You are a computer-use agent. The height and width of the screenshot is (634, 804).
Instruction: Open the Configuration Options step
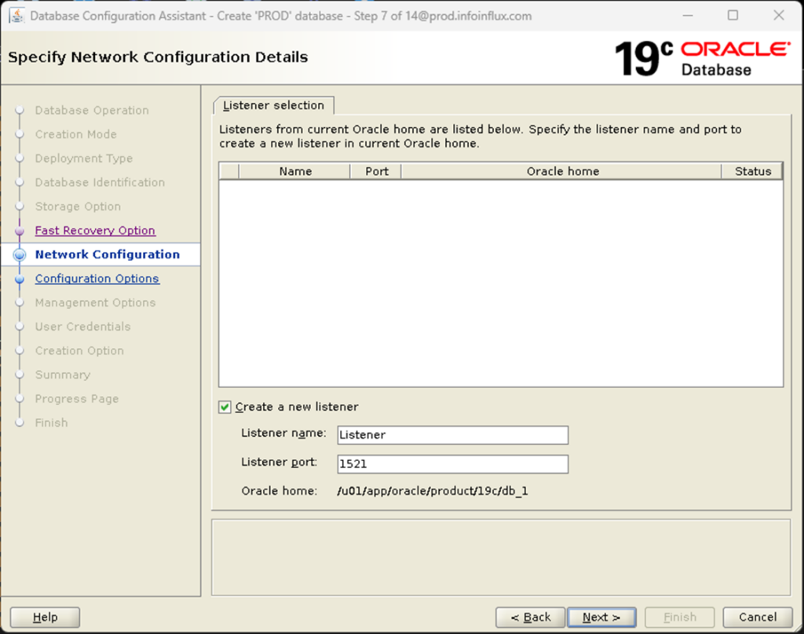pos(97,278)
